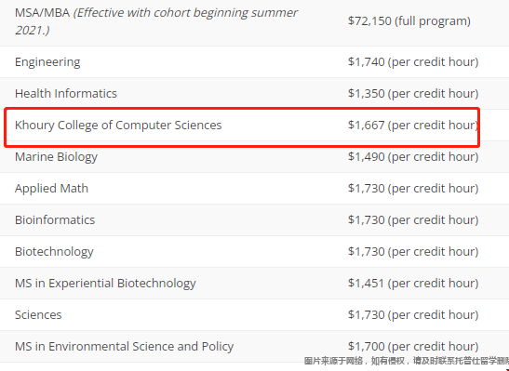This screenshot has height=371, width=509.
Task: Select the Bioinformatics row label
Action: click(55, 219)
